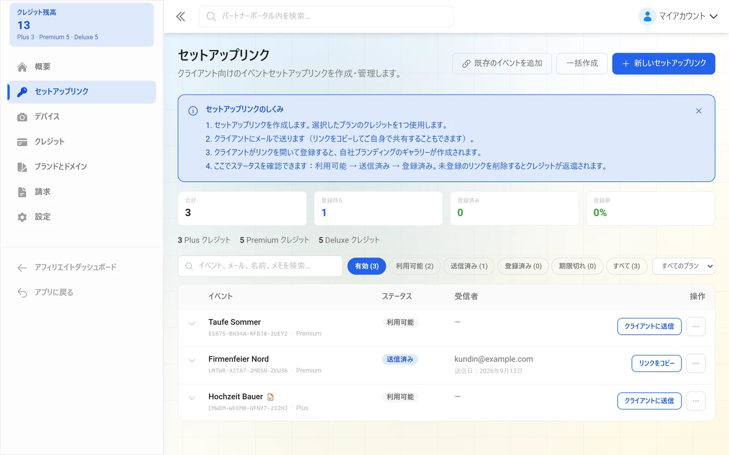Click the invoice document icon for 請求
The height and width of the screenshot is (455, 729).
pyautogui.click(x=22, y=192)
